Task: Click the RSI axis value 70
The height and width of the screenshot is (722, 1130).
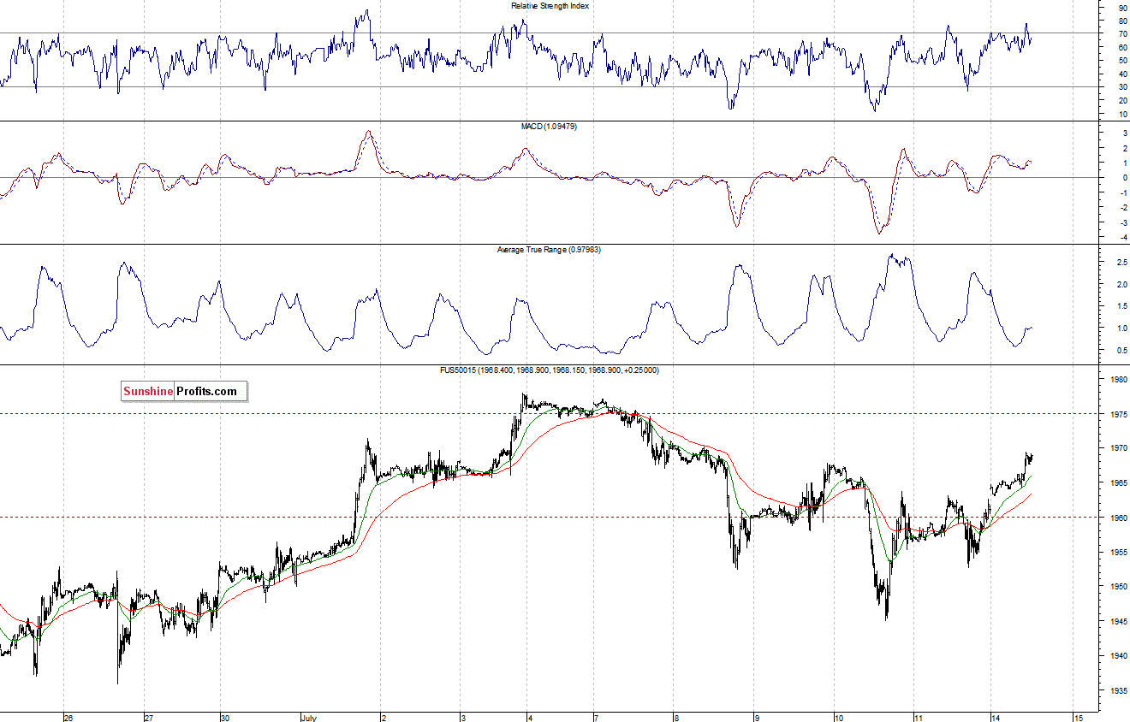Action: [1123, 34]
